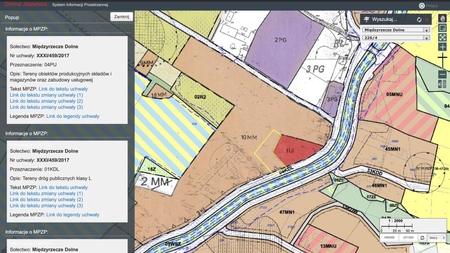Click the Połącz power icon
450x253 pixels.
422,6
